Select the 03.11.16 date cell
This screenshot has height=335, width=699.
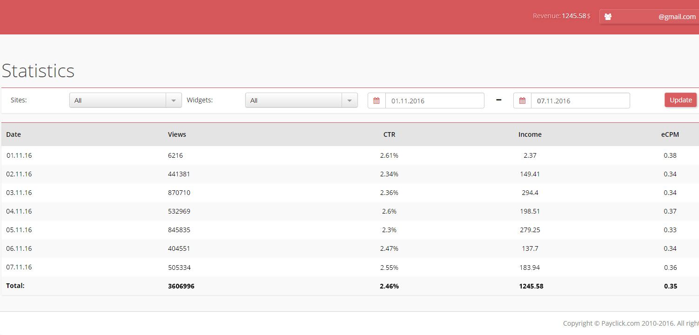(x=19, y=193)
